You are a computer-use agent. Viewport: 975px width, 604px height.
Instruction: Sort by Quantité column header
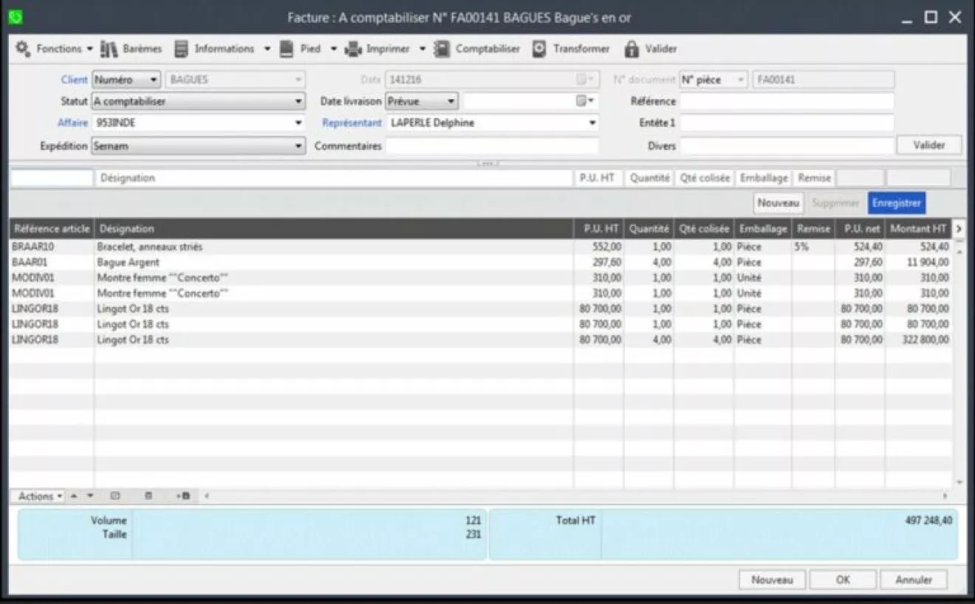(x=649, y=229)
